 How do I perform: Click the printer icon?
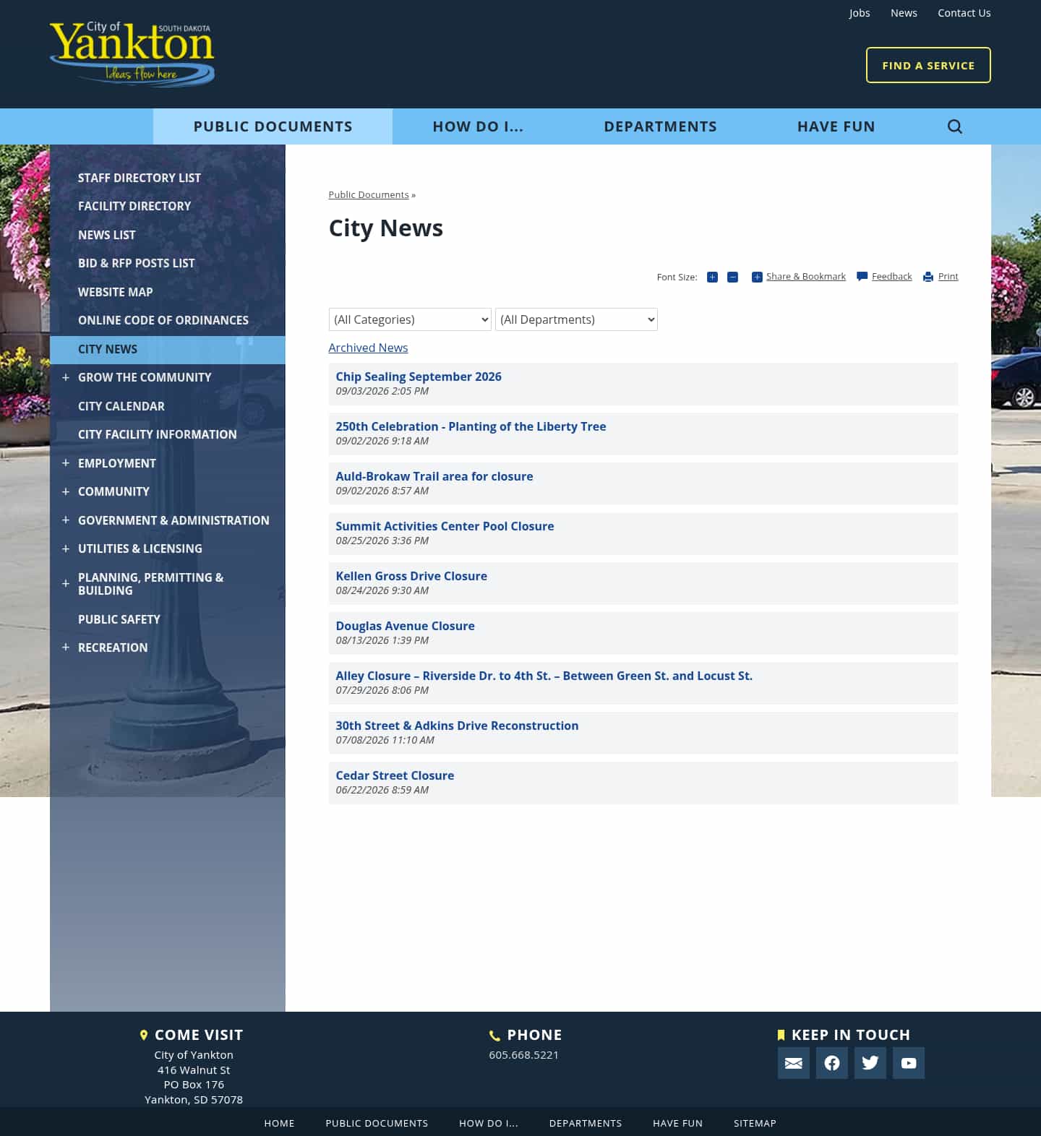[928, 277]
